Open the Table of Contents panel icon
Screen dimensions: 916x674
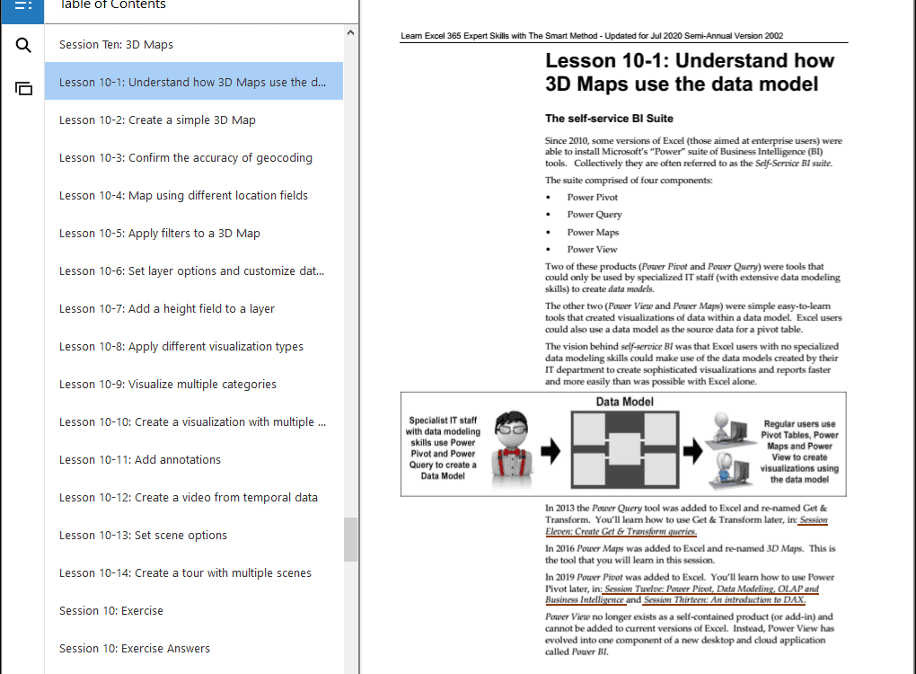pos(22,7)
